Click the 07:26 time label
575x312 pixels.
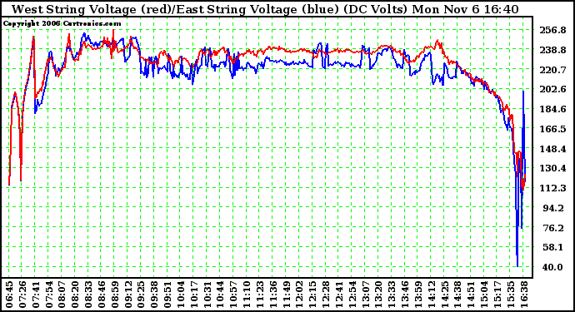coord(22,294)
